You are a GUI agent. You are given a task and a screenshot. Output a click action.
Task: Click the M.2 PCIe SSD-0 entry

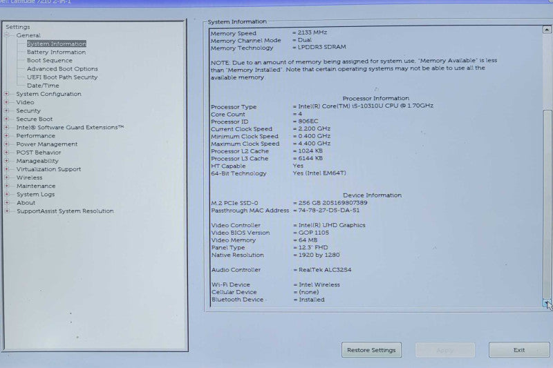(x=289, y=203)
